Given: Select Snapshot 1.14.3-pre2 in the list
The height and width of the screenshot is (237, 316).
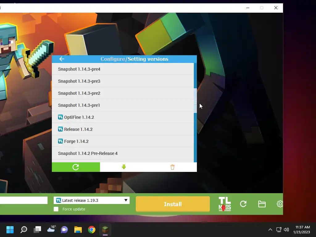Looking at the screenshot, I should click(123, 93).
